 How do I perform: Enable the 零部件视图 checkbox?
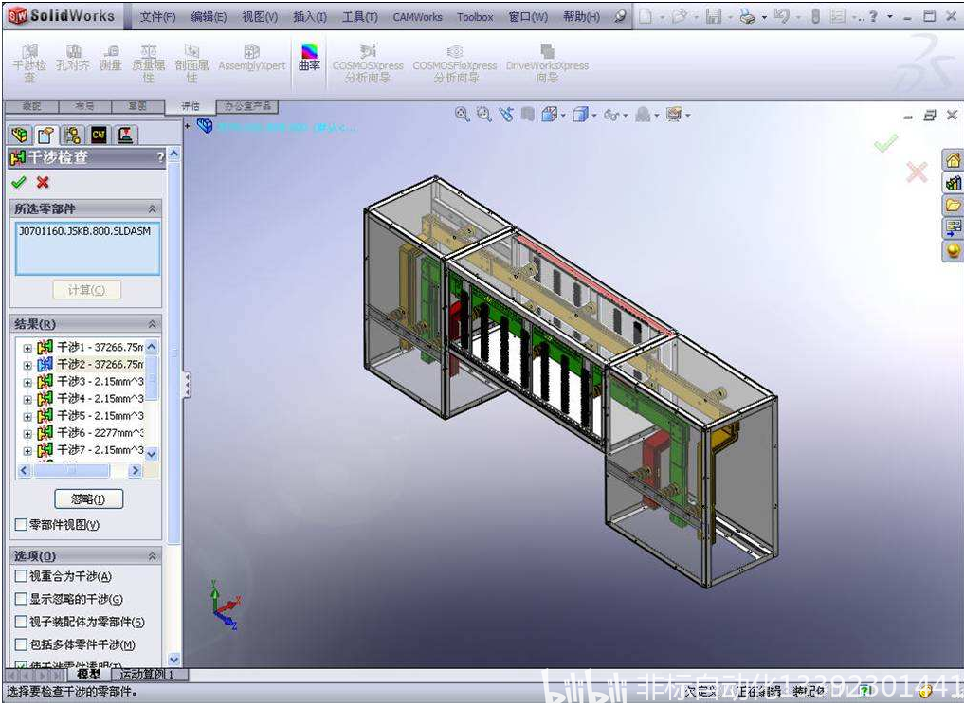(x=21, y=524)
